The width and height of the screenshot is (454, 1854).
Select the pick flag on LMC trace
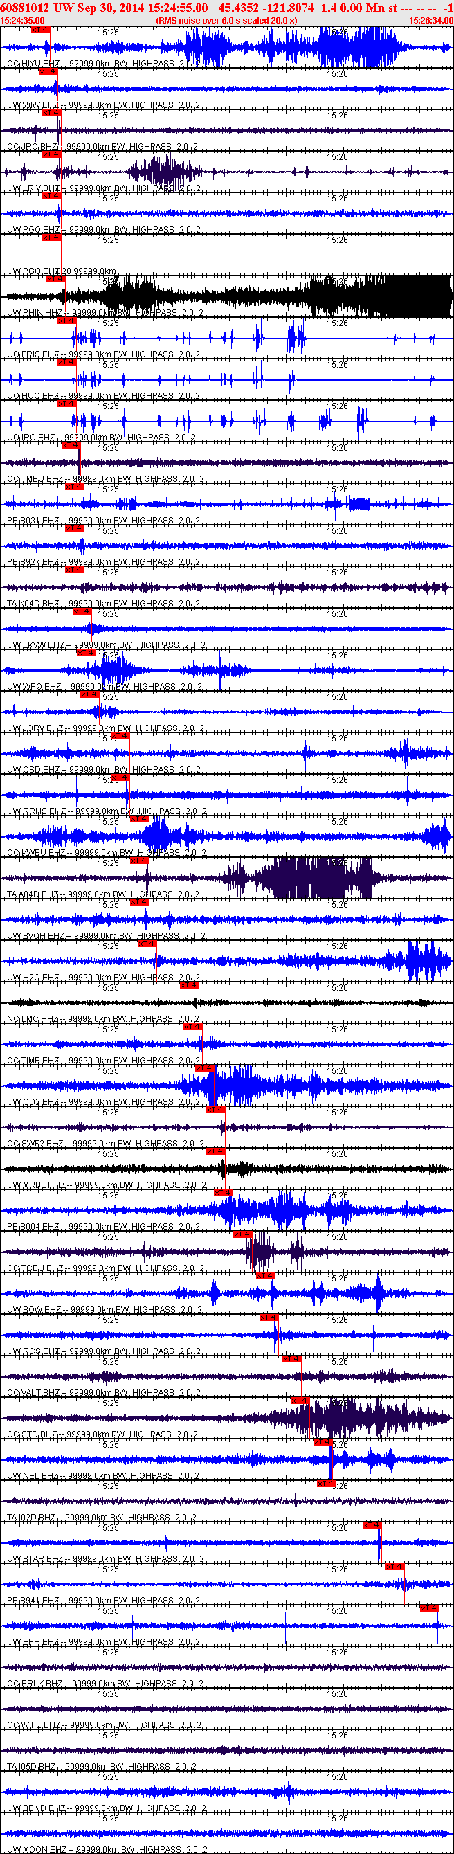pyautogui.click(x=188, y=985)
